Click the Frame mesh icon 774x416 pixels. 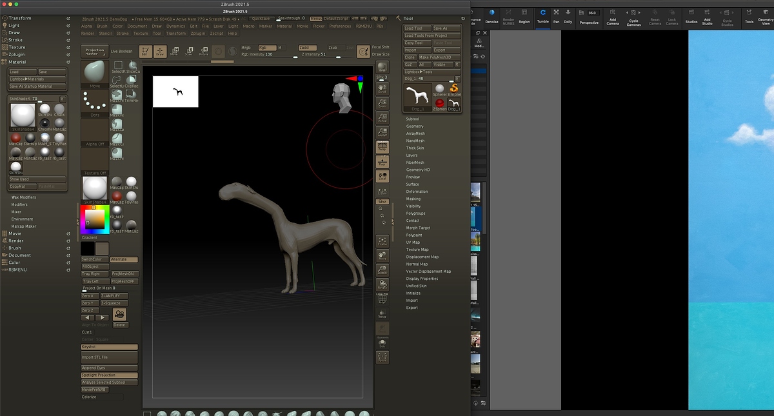pyautogui.click(x=382, y=240)
